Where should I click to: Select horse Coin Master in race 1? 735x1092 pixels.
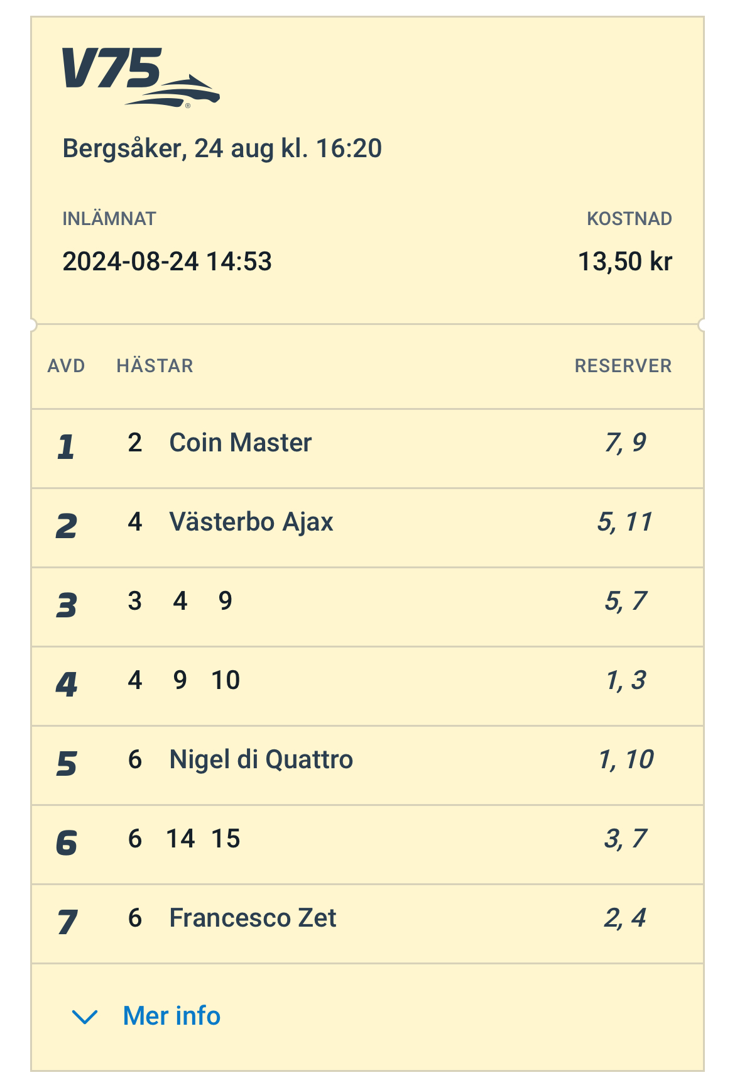(x=240, y=443)
